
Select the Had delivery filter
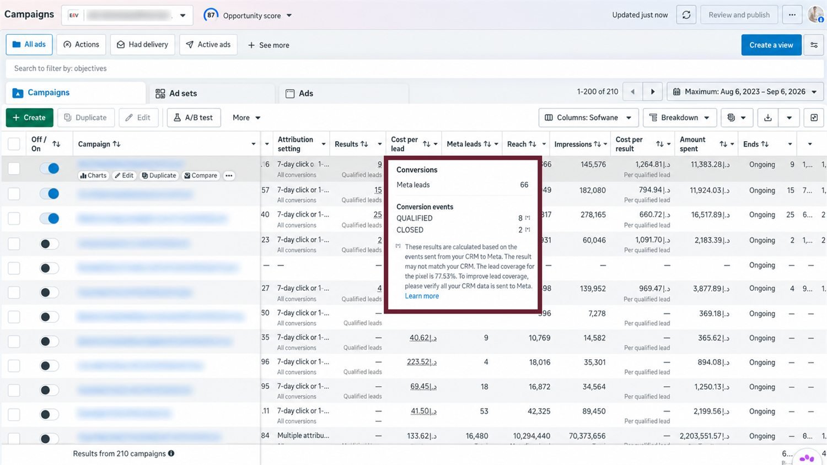143,45
